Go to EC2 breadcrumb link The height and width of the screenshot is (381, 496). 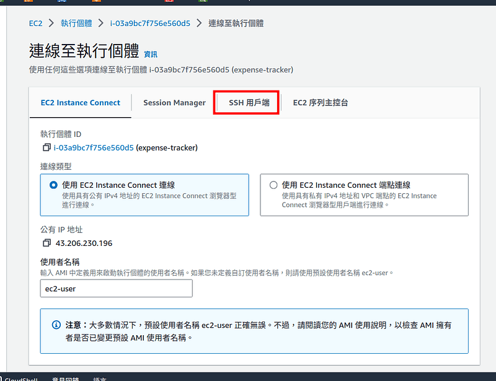tap(35, 24)
